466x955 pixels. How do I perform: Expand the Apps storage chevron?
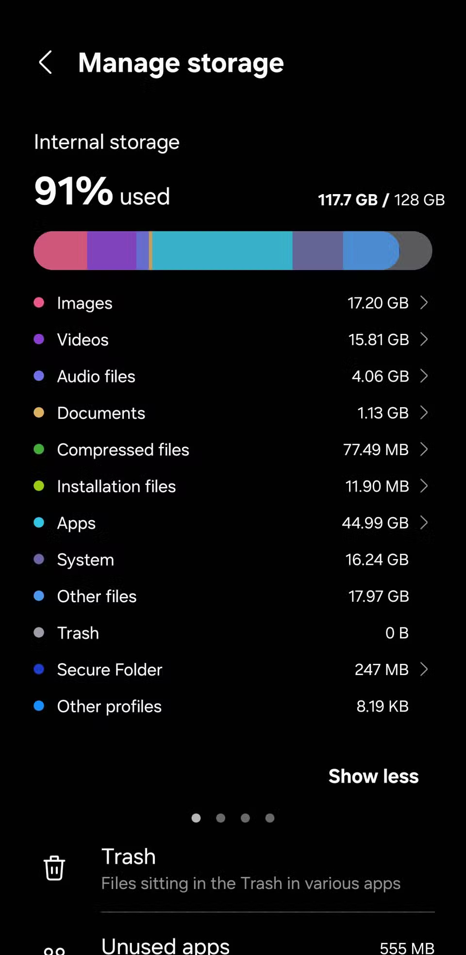click(x=424, y=523)
